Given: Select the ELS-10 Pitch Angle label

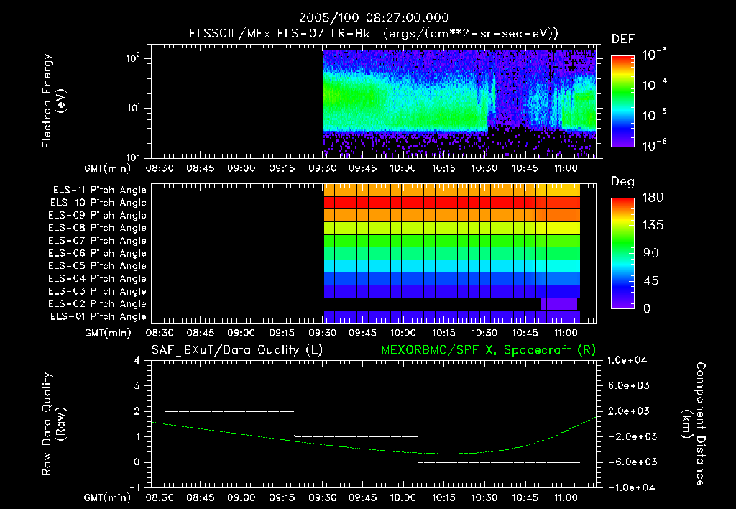Looking at the screenshot, I should point(98,203).
